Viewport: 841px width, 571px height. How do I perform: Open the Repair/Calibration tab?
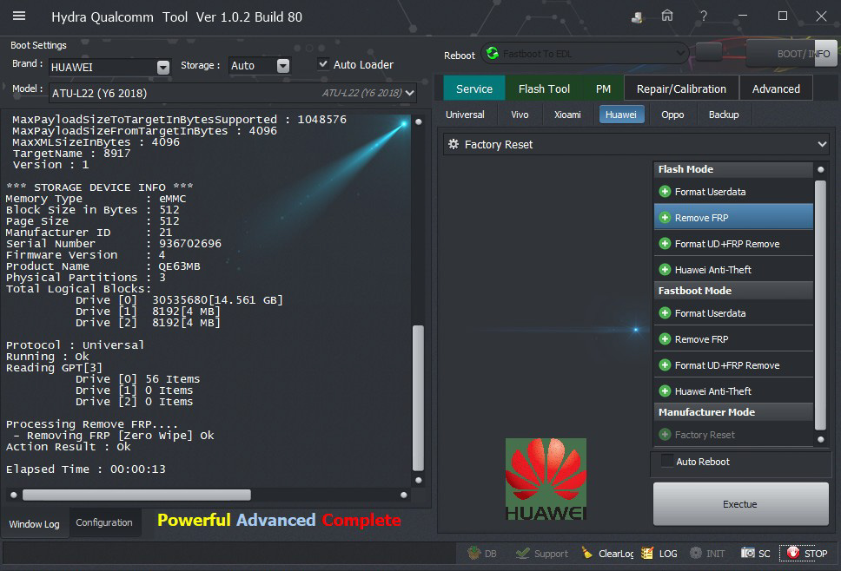pos(680,89)
